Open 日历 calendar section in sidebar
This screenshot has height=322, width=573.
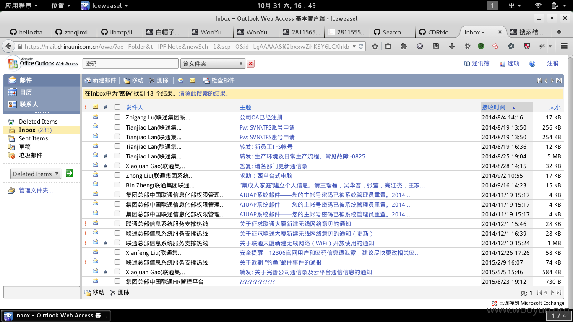point(42,92)
